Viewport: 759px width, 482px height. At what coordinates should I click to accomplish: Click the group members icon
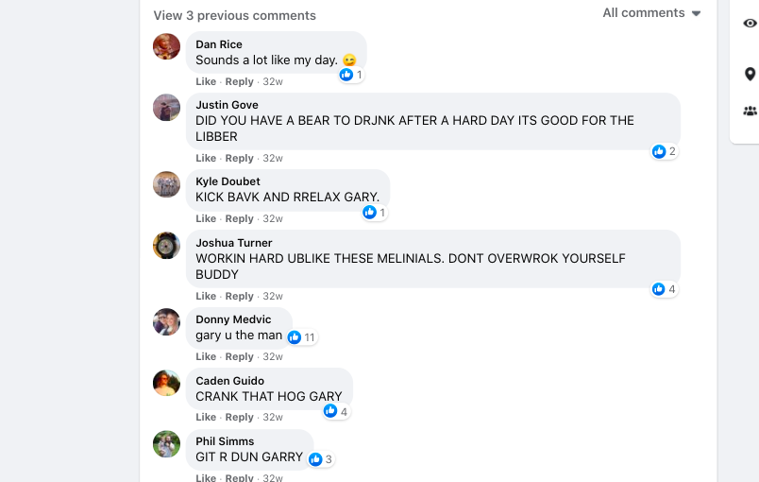(x=751, y=112)
